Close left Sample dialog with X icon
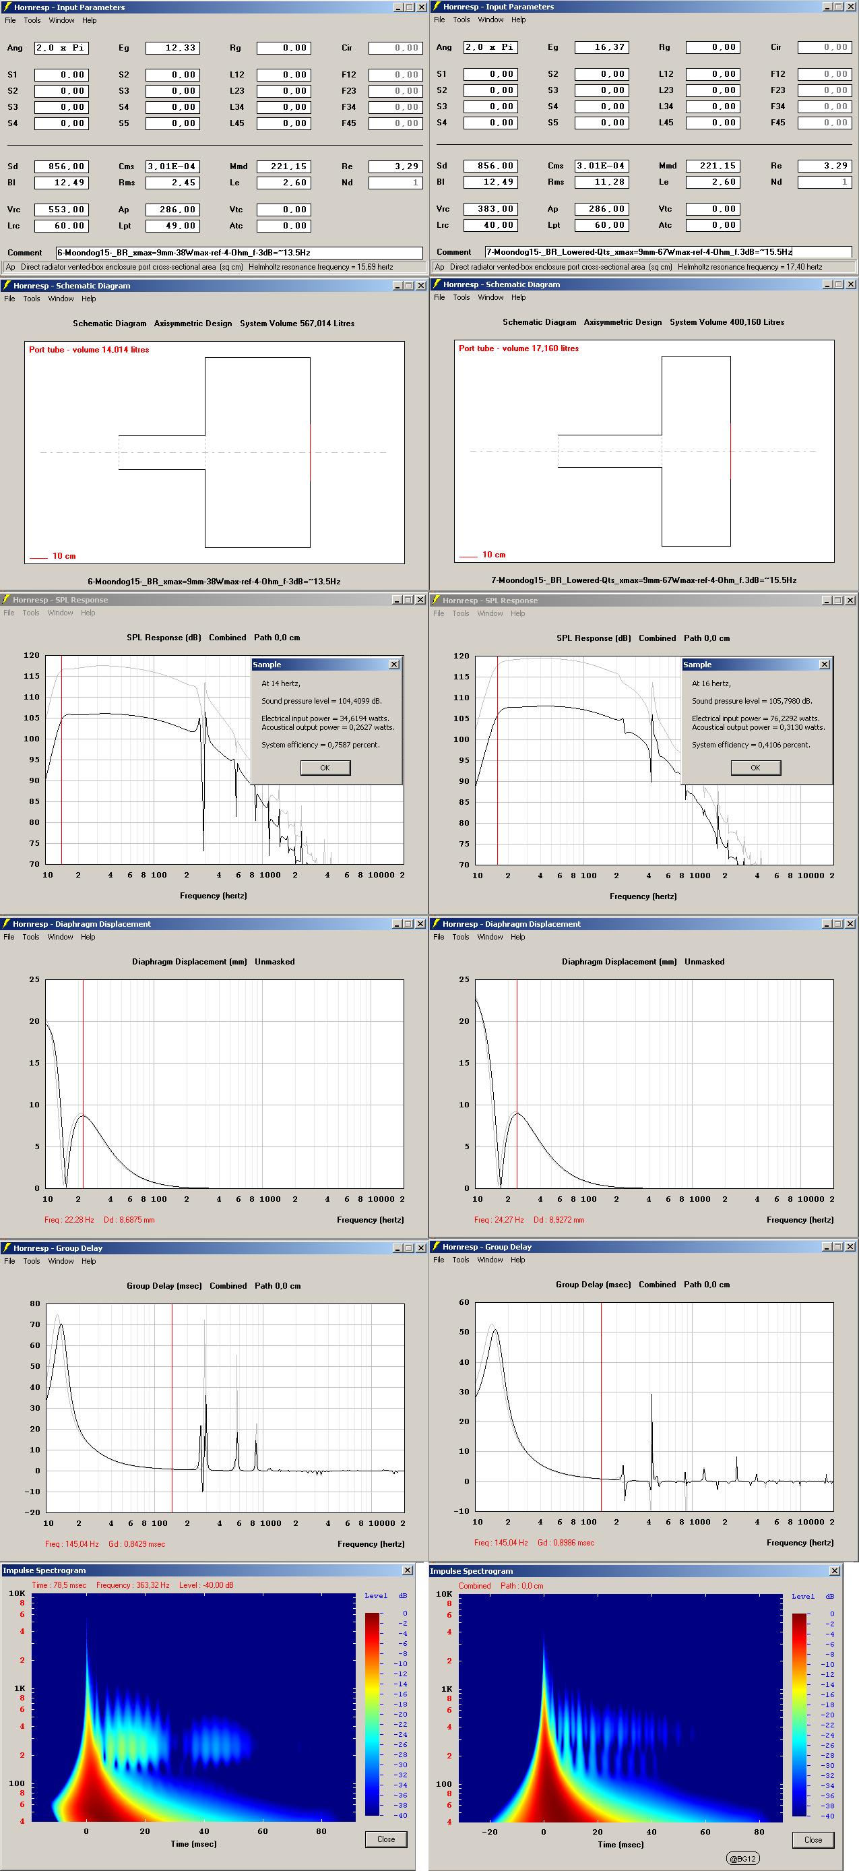The width and height of the screenshot is (859, 1871). click(x=394, y=664)
